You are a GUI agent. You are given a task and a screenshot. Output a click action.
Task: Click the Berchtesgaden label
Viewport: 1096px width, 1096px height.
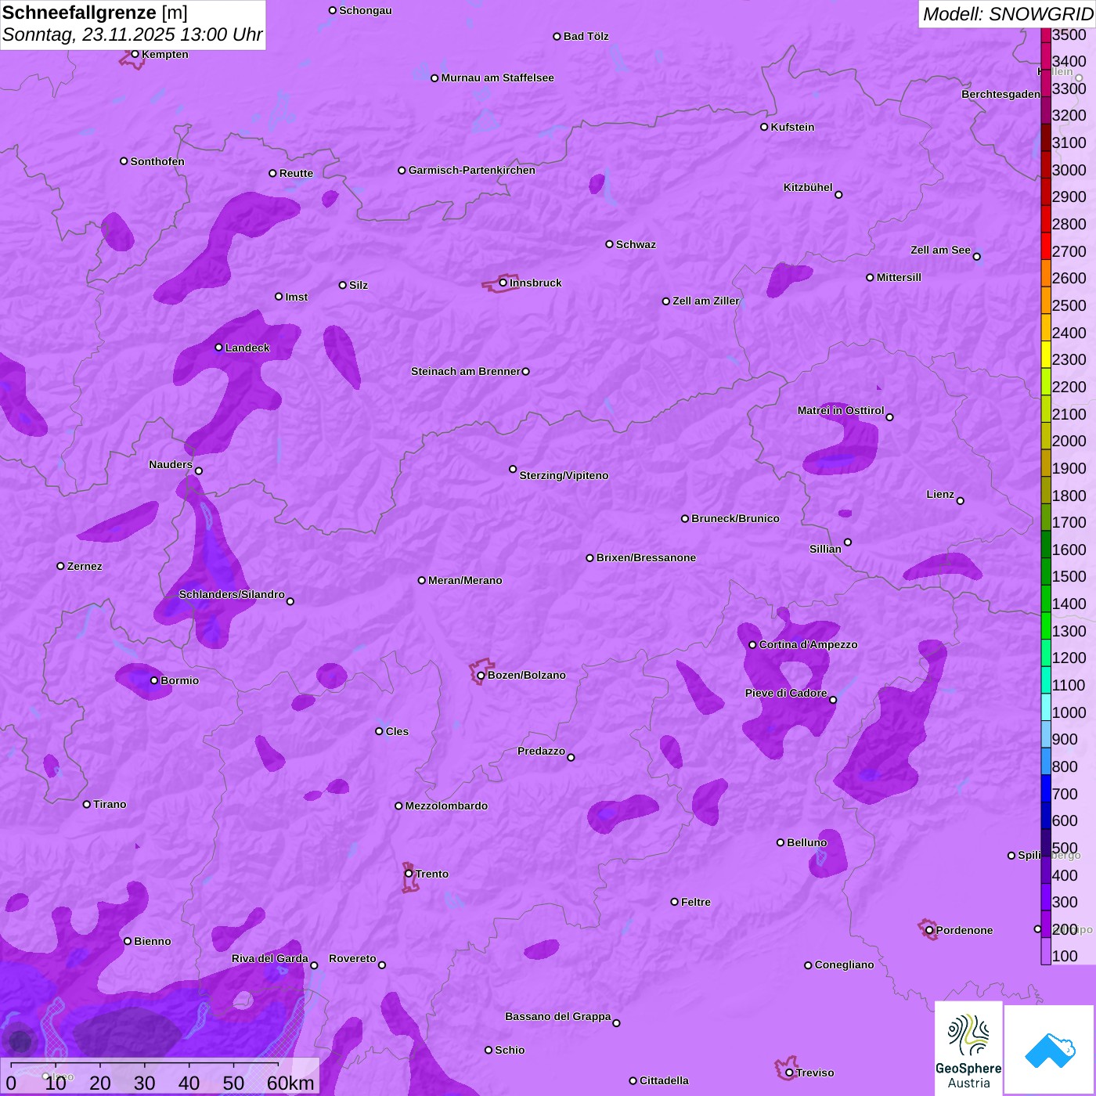pos(1000,94)
